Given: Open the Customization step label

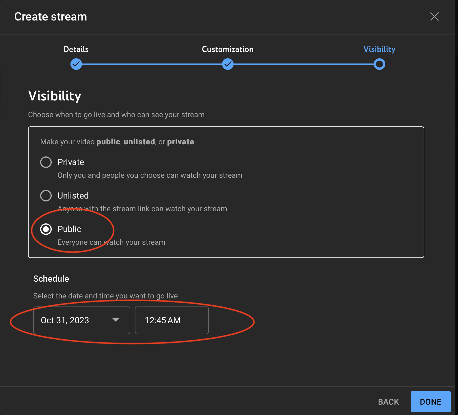Looking at the screenshot, I should pyautogui.click(x=228, y=49).
